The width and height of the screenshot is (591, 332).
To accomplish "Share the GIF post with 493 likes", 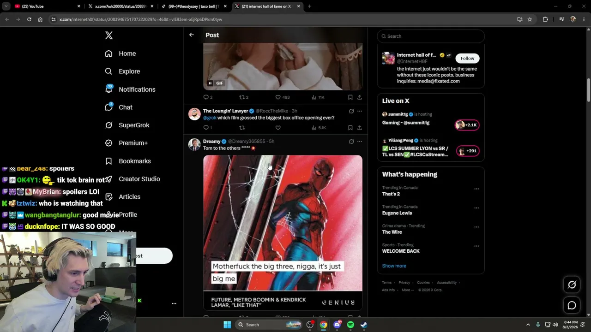I will (x=360, y=97).
